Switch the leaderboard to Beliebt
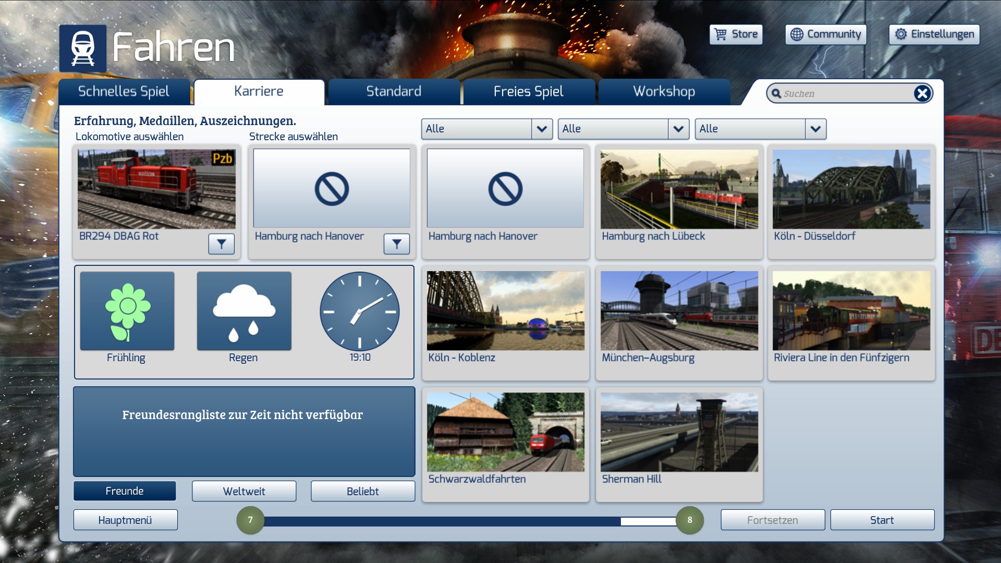 (363, 491)
